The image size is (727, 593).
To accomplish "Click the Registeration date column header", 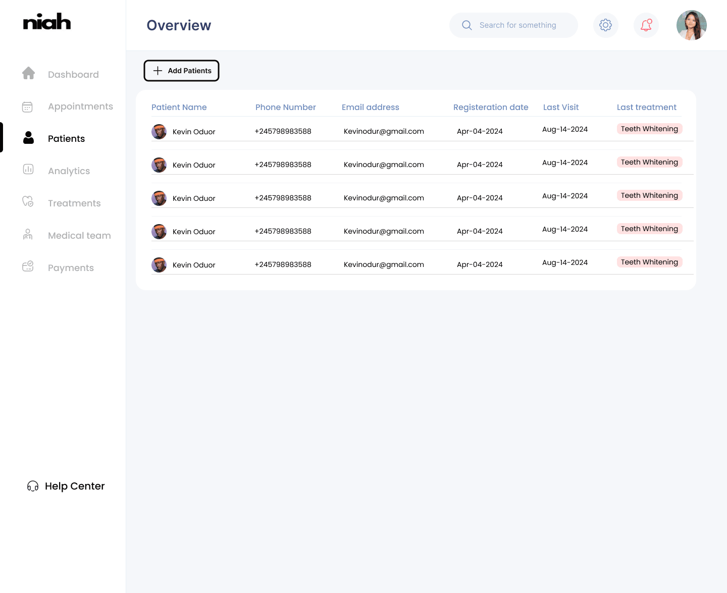I will [491, 107].
